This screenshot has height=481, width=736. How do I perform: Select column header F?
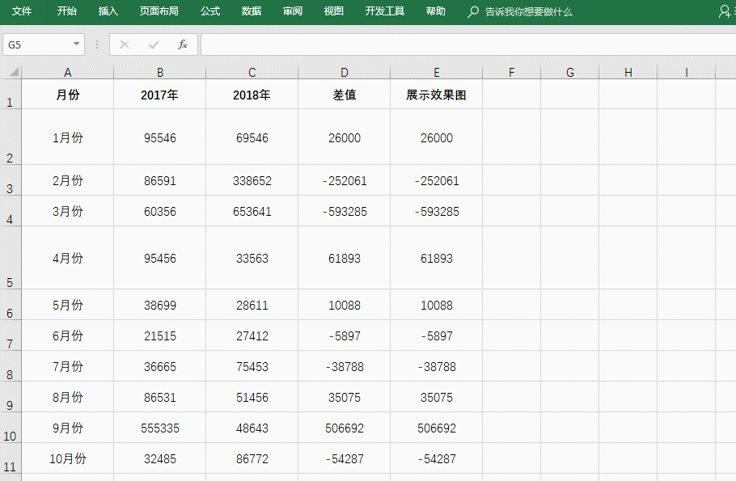coord(511,71)
